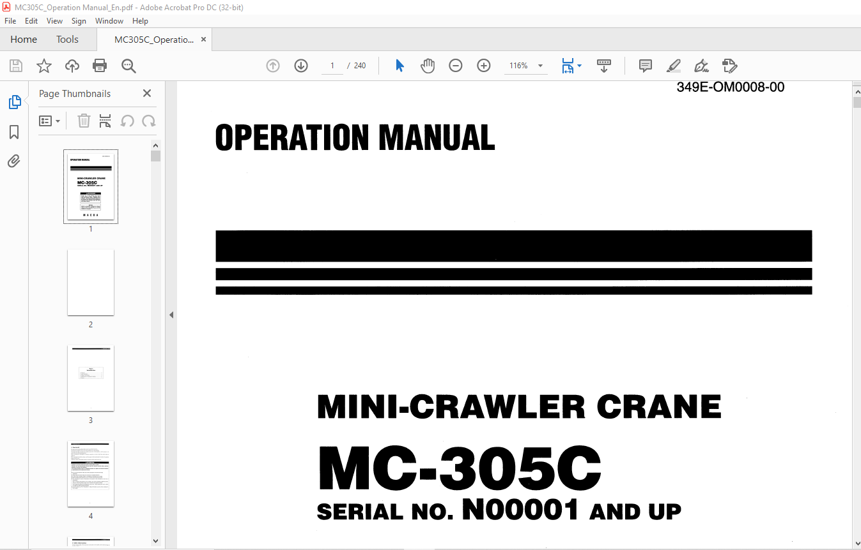Click the document scrollbar down arrow
Screen dimensions: 861x550
click(857, 542)
